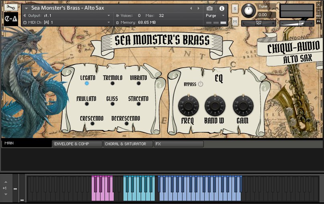The image size is (324, 204).
Task: Enable the Staccato articulation
Action: 139,104
